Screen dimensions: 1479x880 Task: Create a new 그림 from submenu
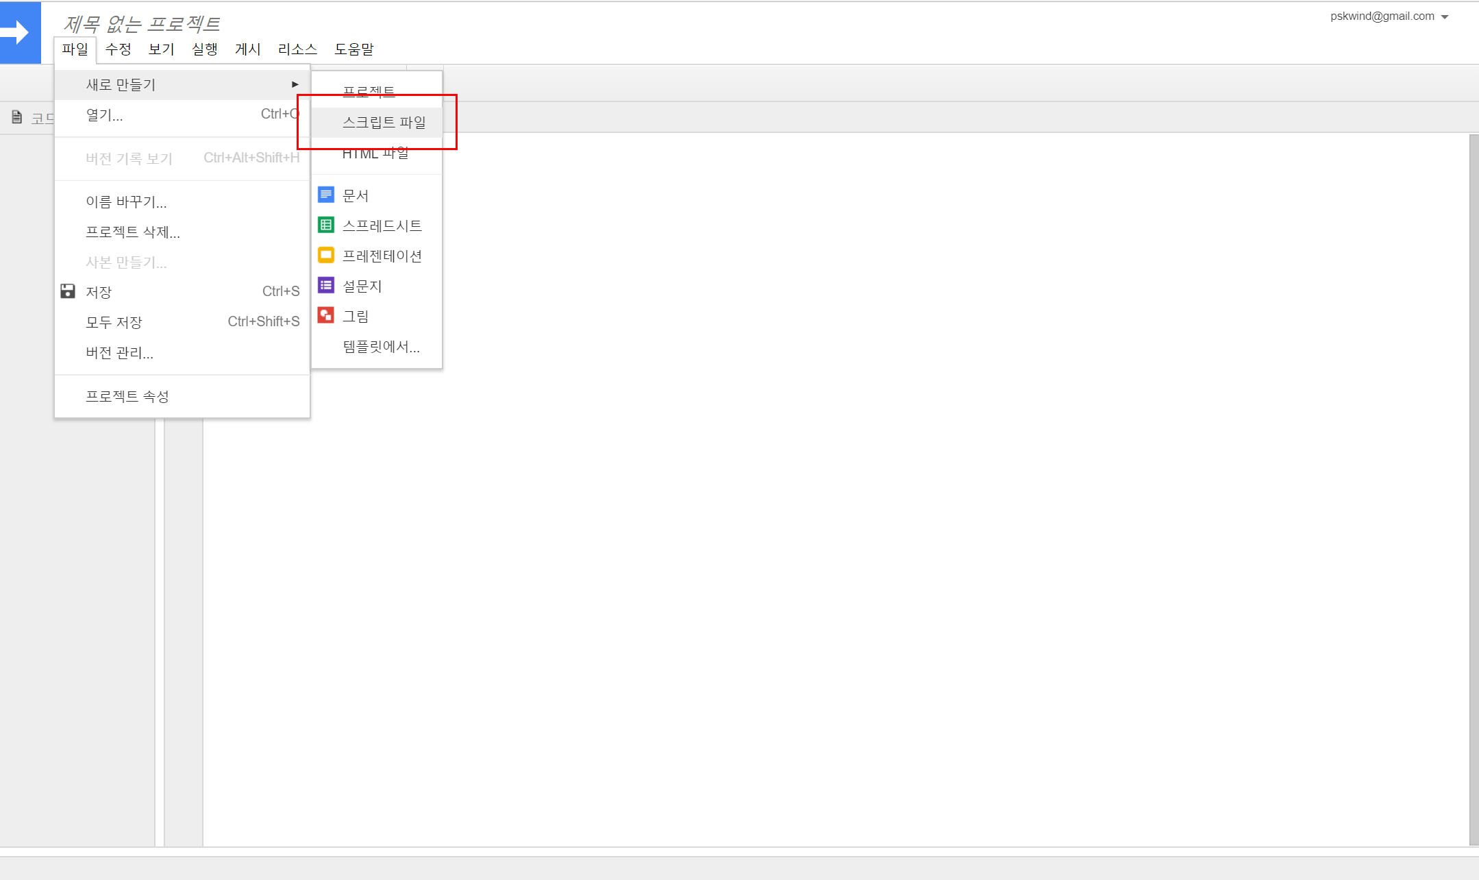[x=377, y=316]
